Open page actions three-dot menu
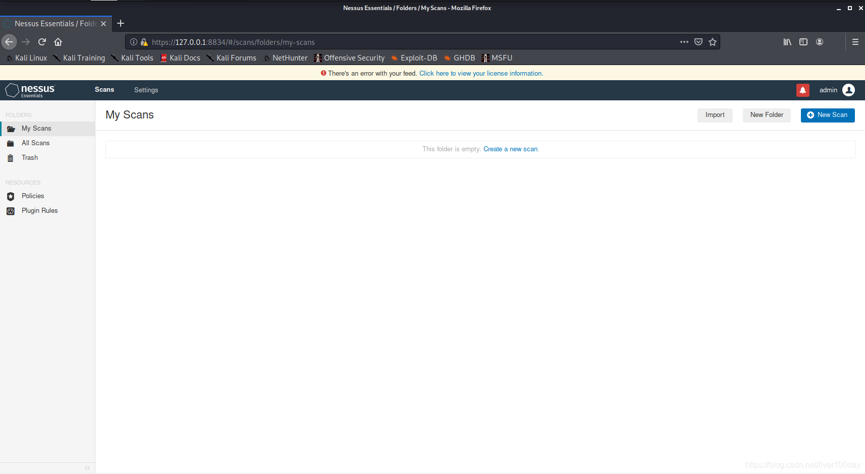 coord(684,42)
